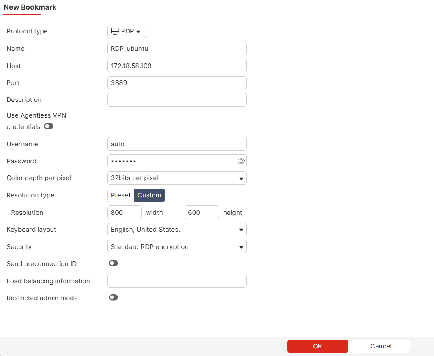Click the Username field showing auto
This screenshot has height=356, width=434.
(177, 144)
